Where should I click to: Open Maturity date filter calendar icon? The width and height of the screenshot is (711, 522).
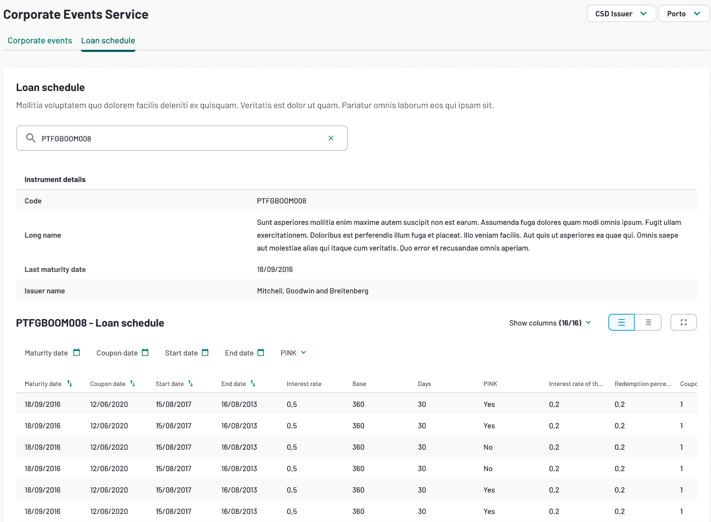coord(77,352)
